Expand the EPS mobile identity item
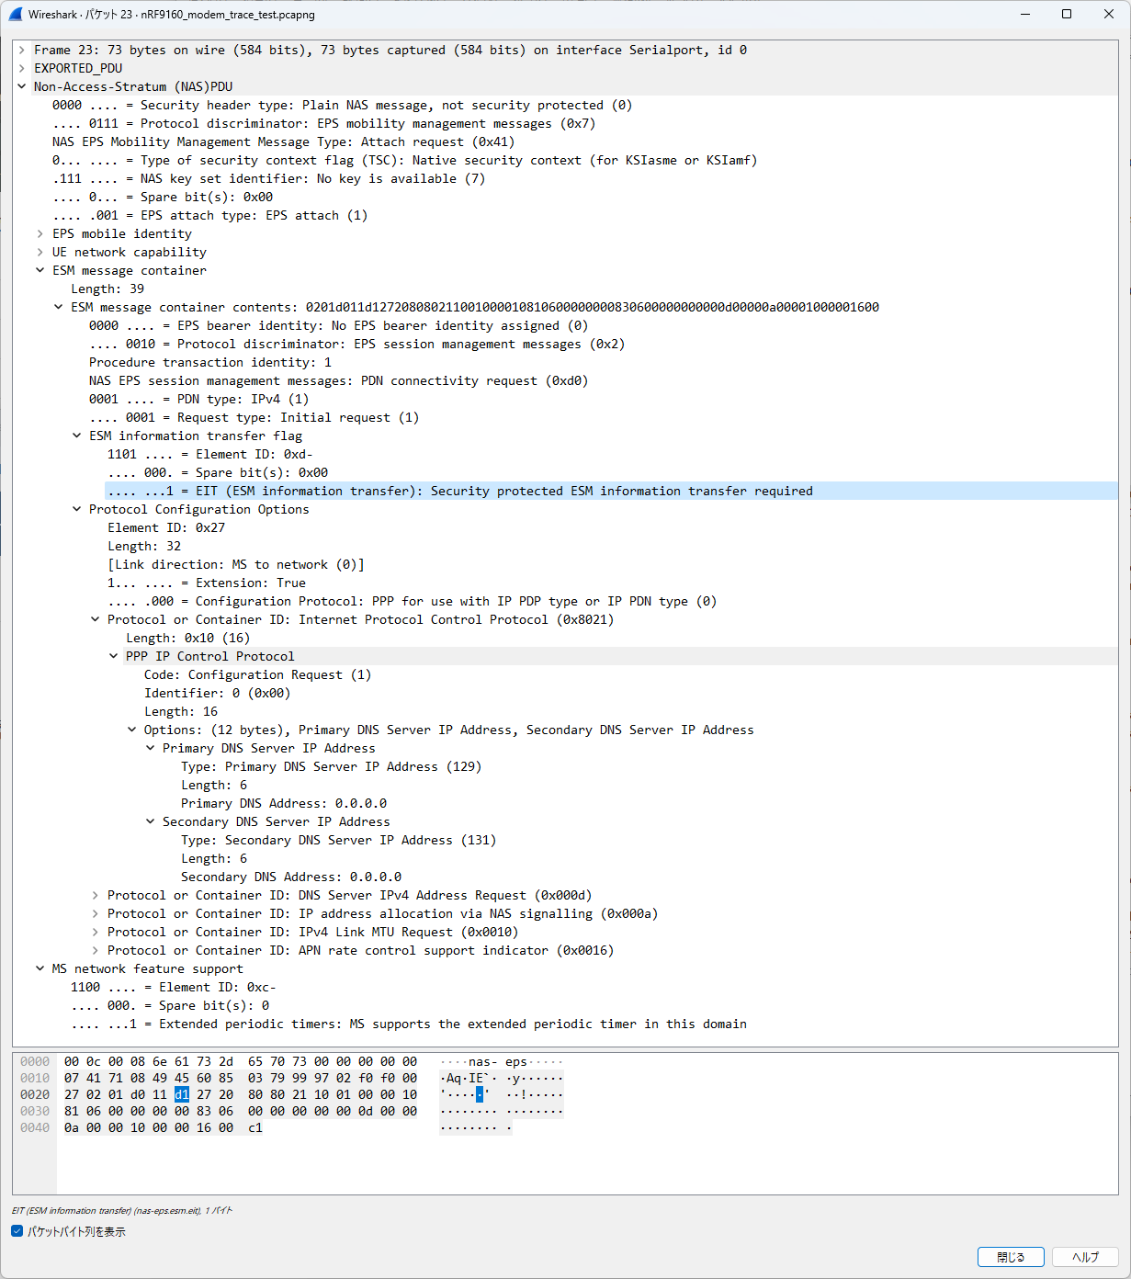 [x=40, y=233]
